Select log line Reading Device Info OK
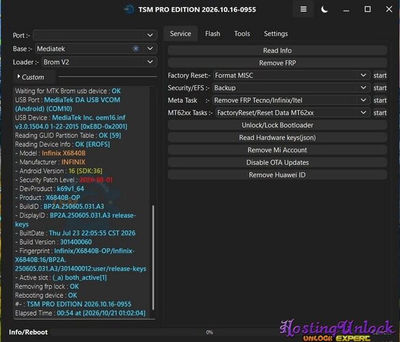Screen dimensions: 400x342 point(62,144)
